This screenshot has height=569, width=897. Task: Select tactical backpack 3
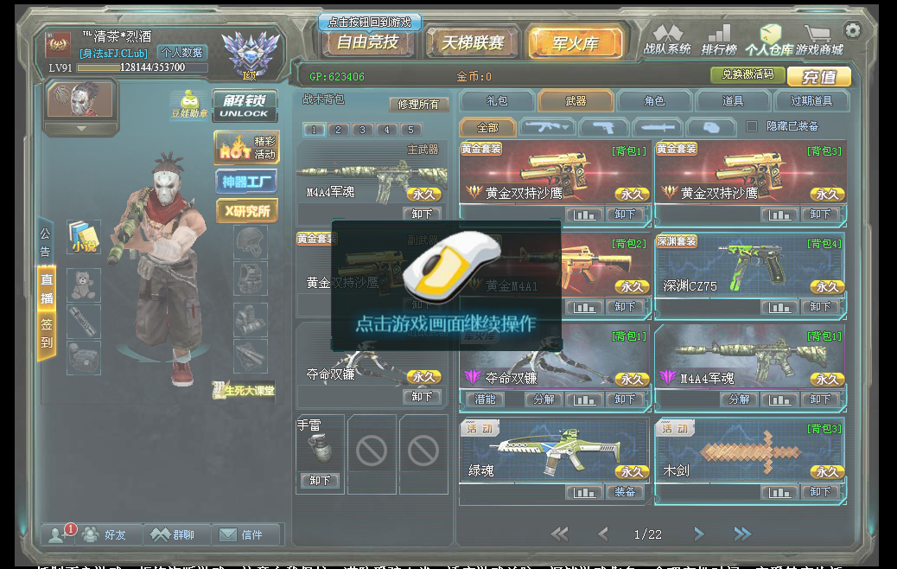pyautogui.click(x=363, y=130)
